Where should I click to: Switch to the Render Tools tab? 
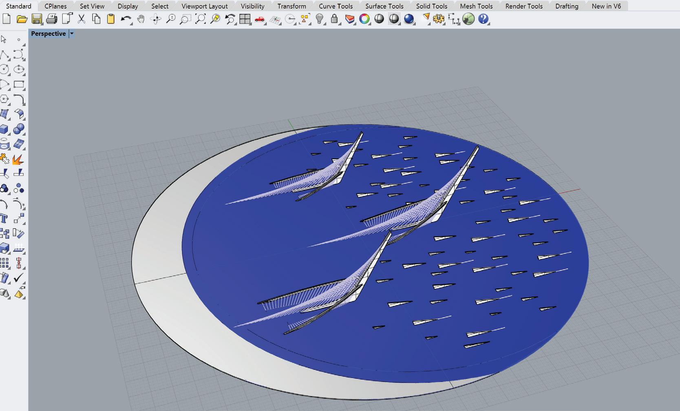(x=524, y=6)
